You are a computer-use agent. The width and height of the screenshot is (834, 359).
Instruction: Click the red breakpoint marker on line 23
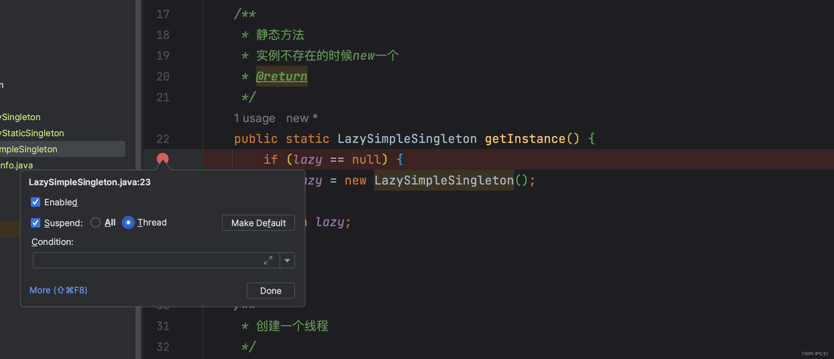163,159
